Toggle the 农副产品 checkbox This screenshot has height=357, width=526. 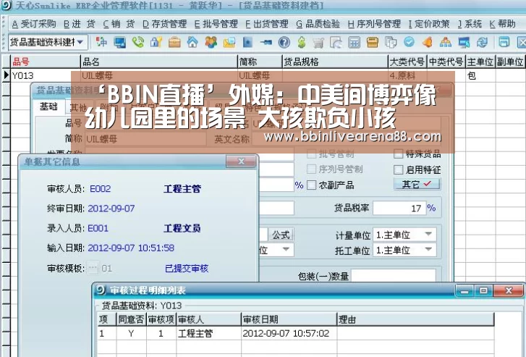pos(311,185)
